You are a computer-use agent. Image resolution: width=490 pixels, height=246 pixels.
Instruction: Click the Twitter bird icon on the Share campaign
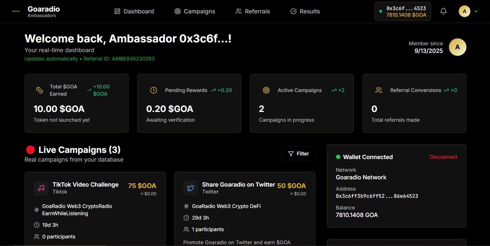click(190, 188)
